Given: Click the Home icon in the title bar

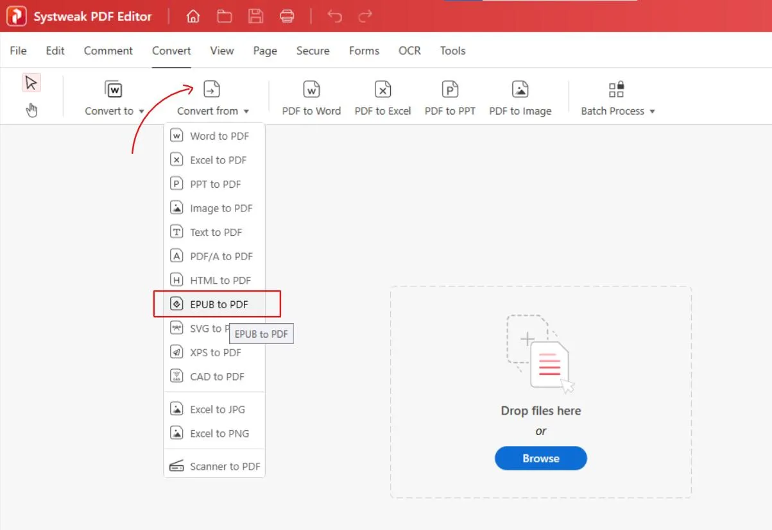Looking at the screenshot, I should click(193, 16).
